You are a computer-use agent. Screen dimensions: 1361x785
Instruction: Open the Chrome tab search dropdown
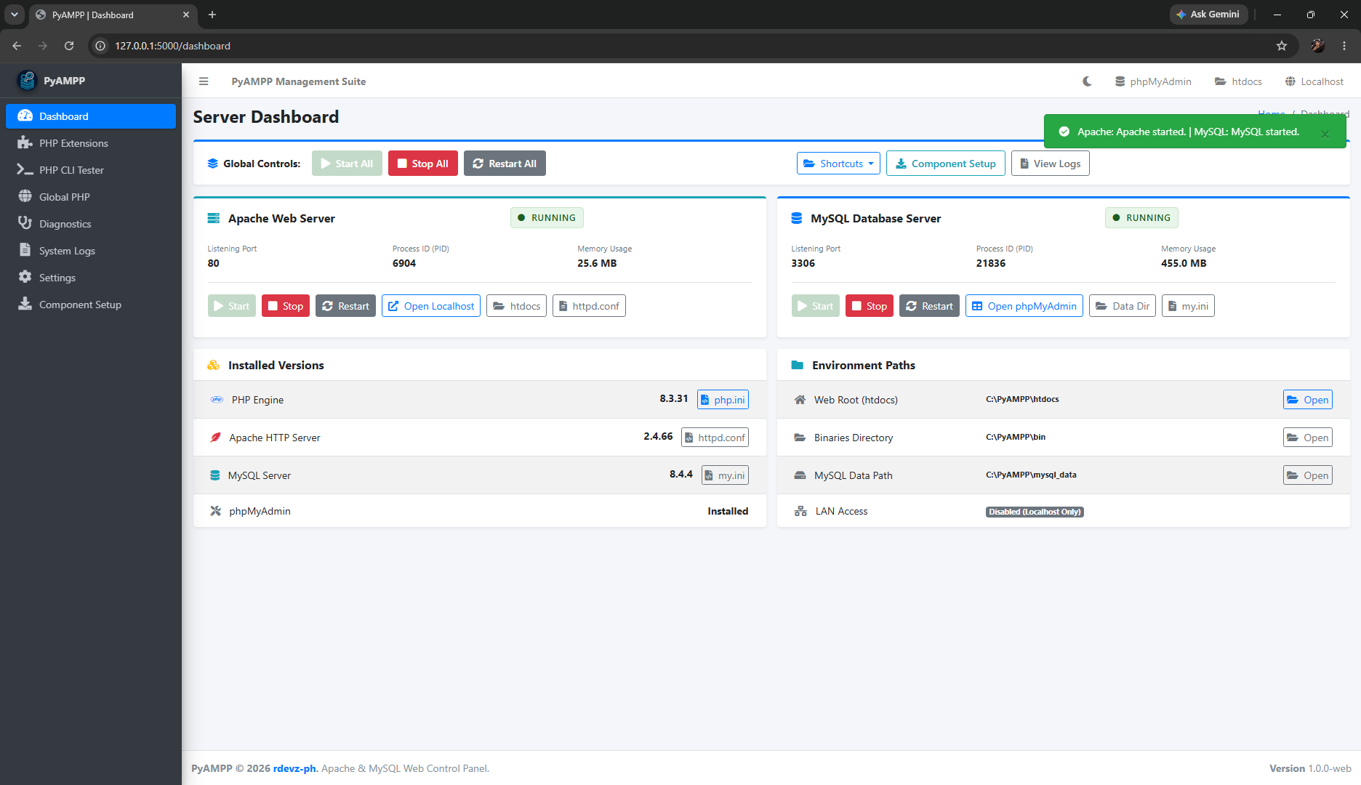point(14,15)
